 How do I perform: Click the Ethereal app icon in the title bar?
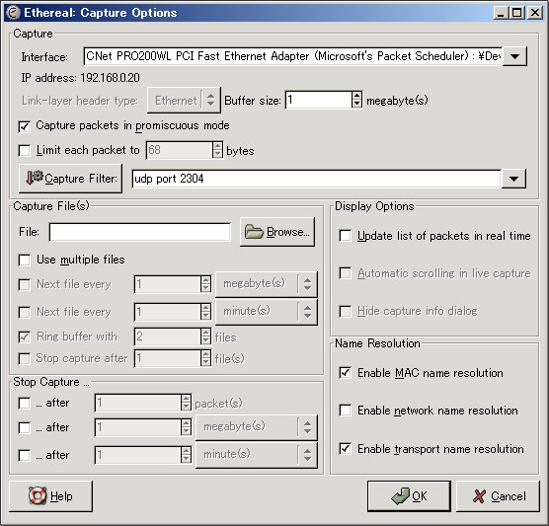point(14,13)
